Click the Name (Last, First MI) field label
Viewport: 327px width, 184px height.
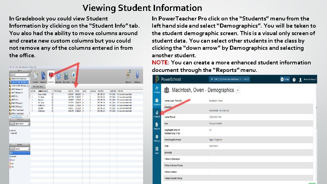click(x=173, y=101)
